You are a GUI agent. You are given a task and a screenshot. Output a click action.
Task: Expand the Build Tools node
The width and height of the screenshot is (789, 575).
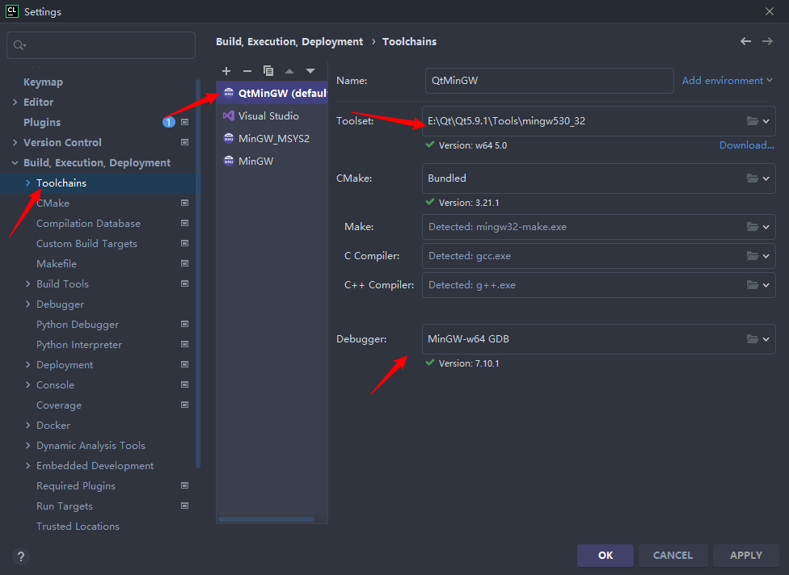27,284
